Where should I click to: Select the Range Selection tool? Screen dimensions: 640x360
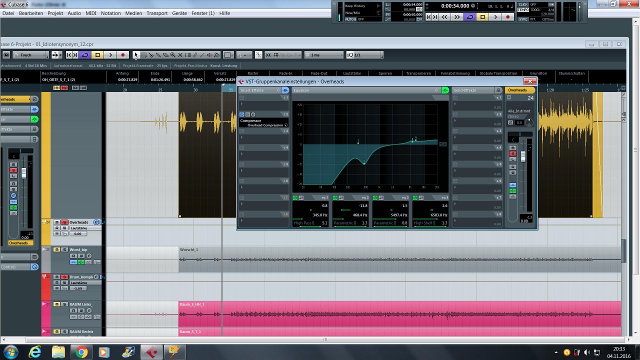click(143, 55)
